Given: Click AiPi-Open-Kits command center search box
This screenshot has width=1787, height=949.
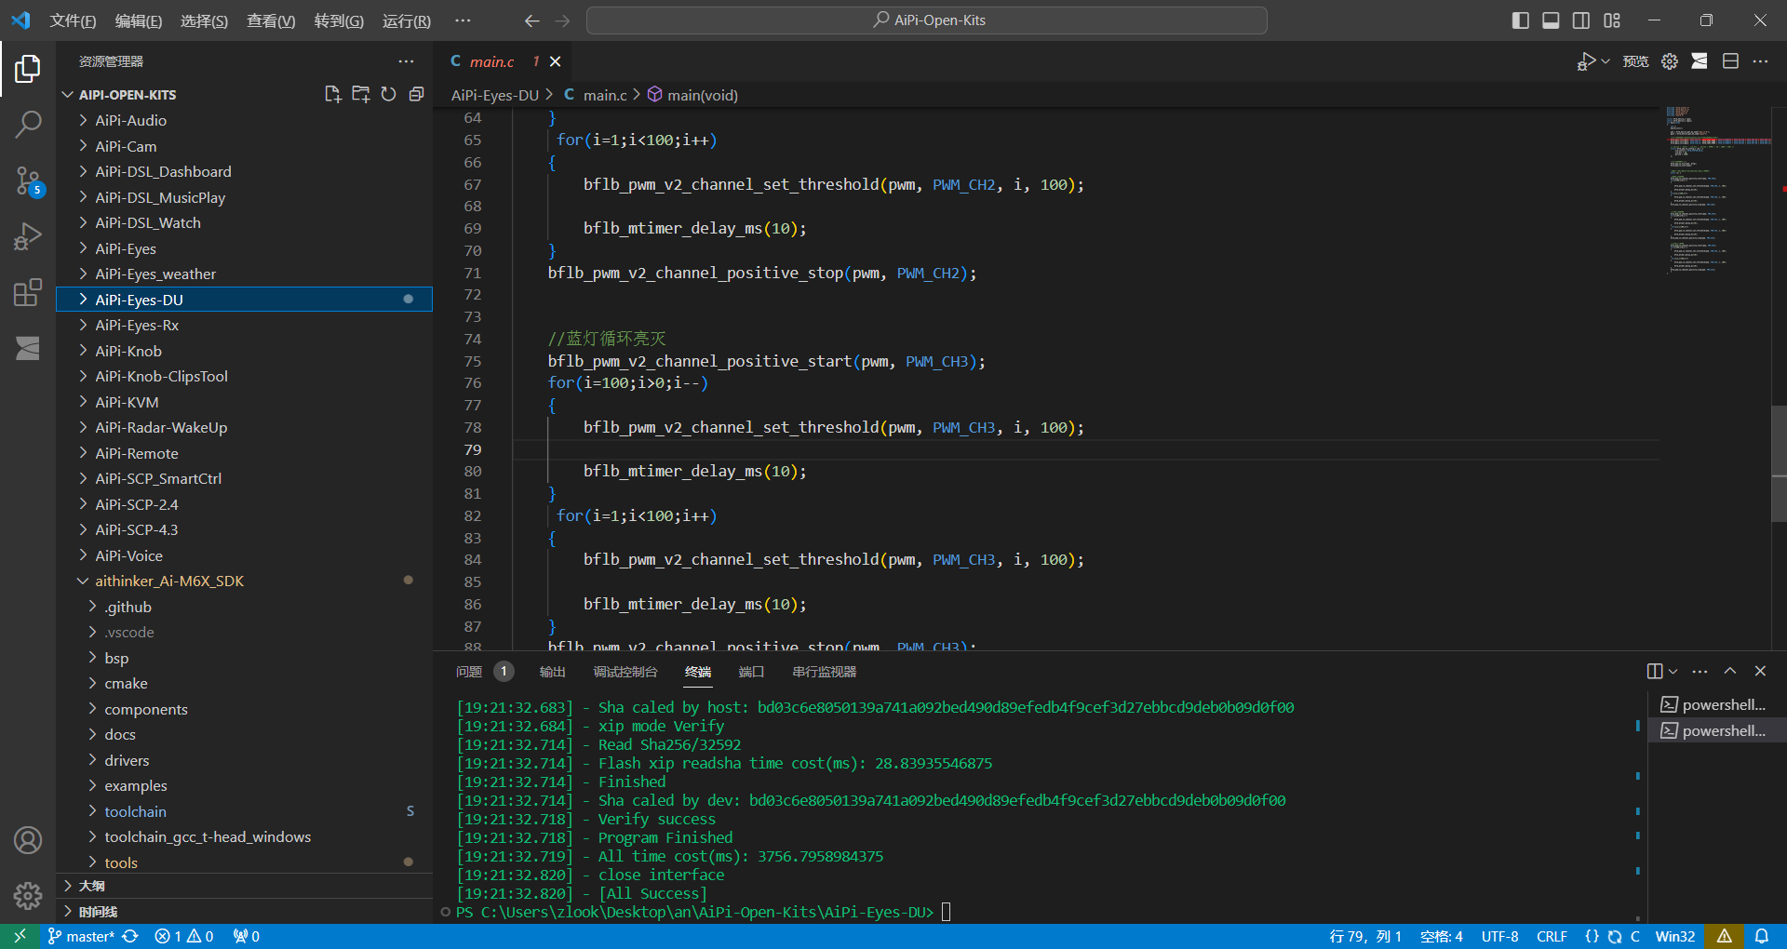Looking at the screenshot, I should [x=927, y=20].
